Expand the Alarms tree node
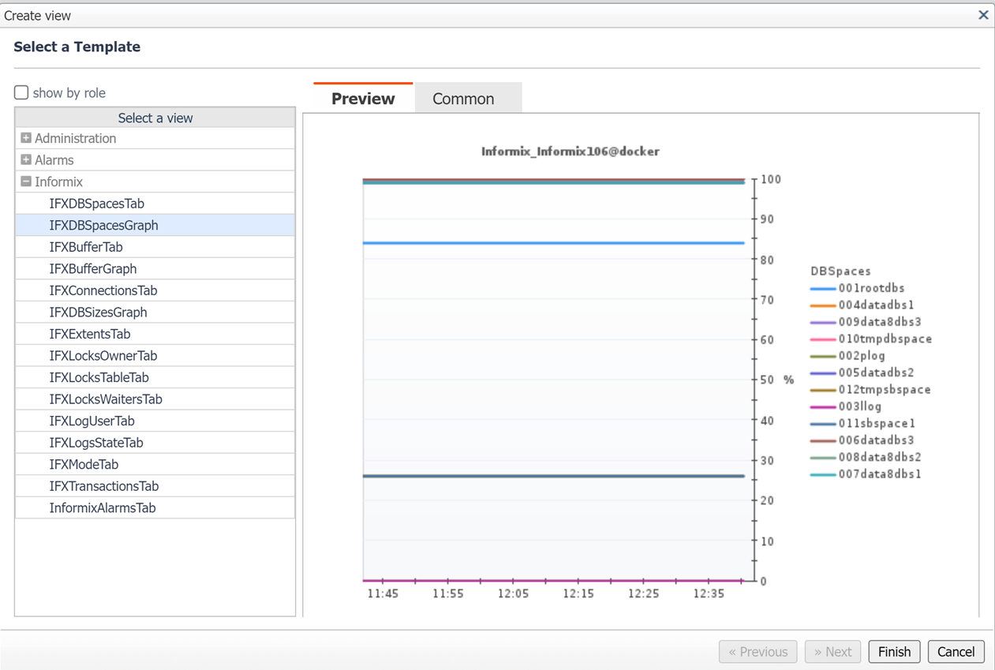995x670 pixels. click(x=26, y=159)
